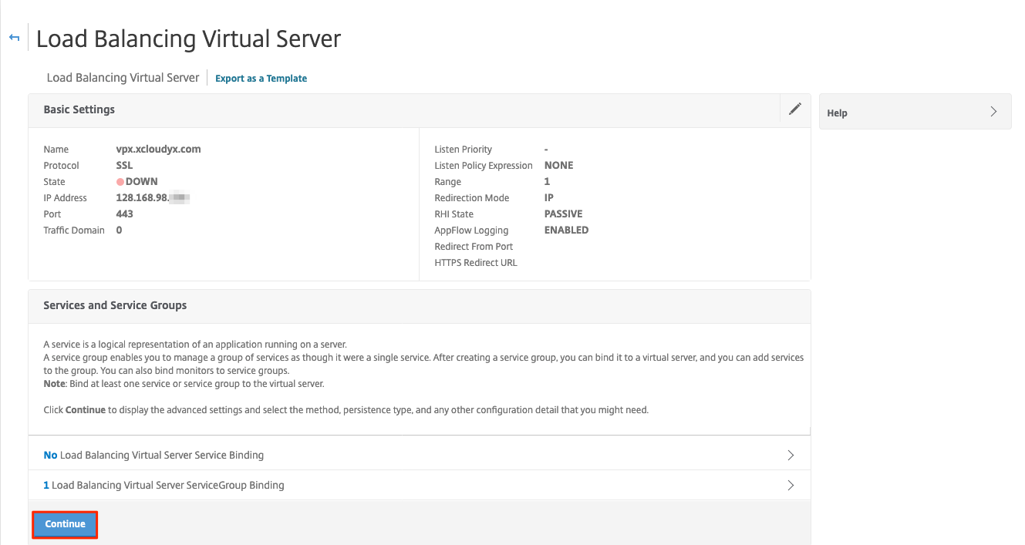Click the Basic Settings section header

click(79, 109)
